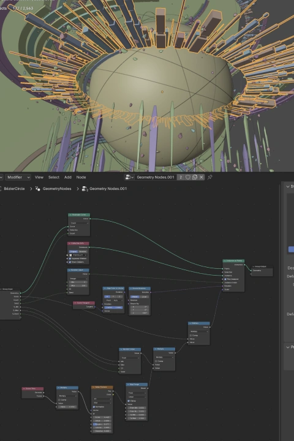Select BézierCircle in the breadcrumb
This screenshot has height=441, width=294.
click(14, 189)
